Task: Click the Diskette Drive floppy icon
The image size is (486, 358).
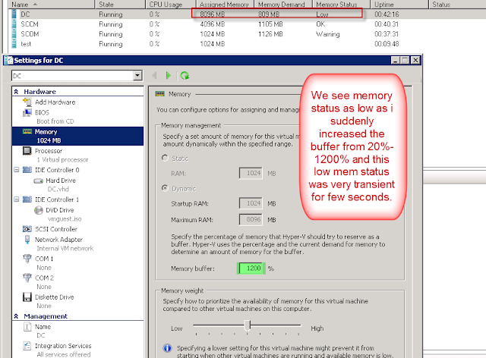Action: click(27, 297)
